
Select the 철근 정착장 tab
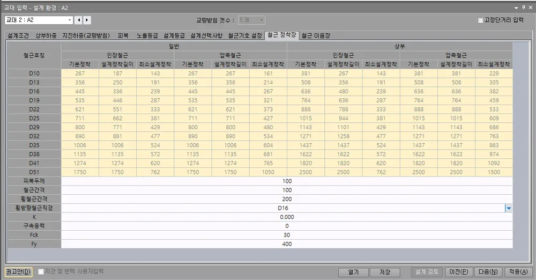click(282, 35)
